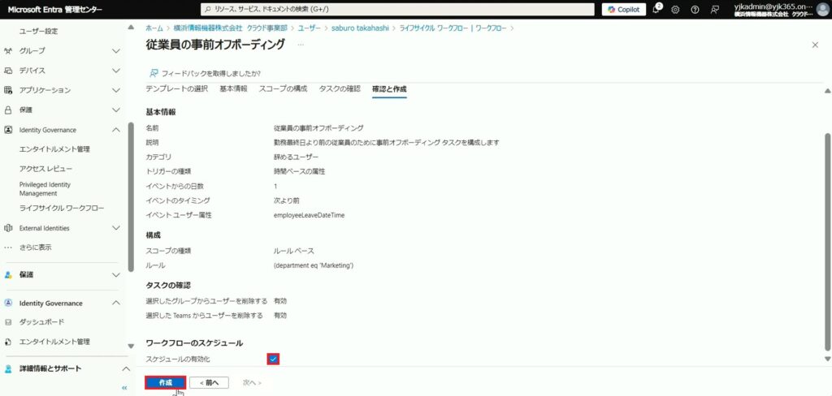Click the ellipsis next to the page title
Viewport: 832px width, 396px height.
[x=301, y=45]
